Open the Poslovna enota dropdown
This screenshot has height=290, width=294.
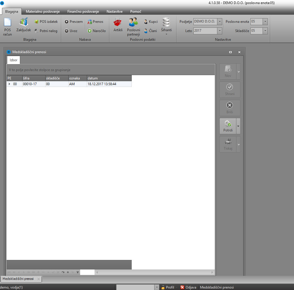tap(265, 22)
